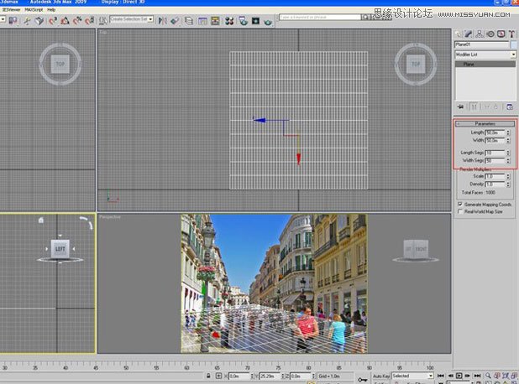Click the Density spinner arrows
The height and width of the screenshot is (384, 519).
tap(508, 184)
